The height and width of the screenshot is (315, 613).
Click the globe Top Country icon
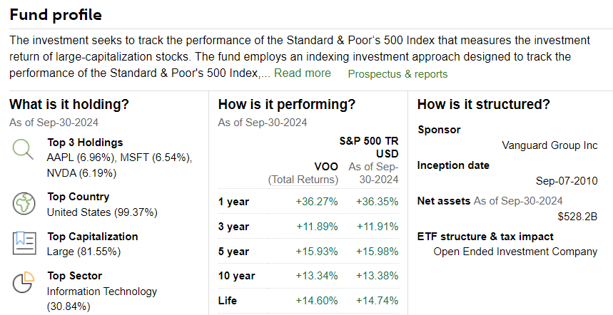coord(24,203)
